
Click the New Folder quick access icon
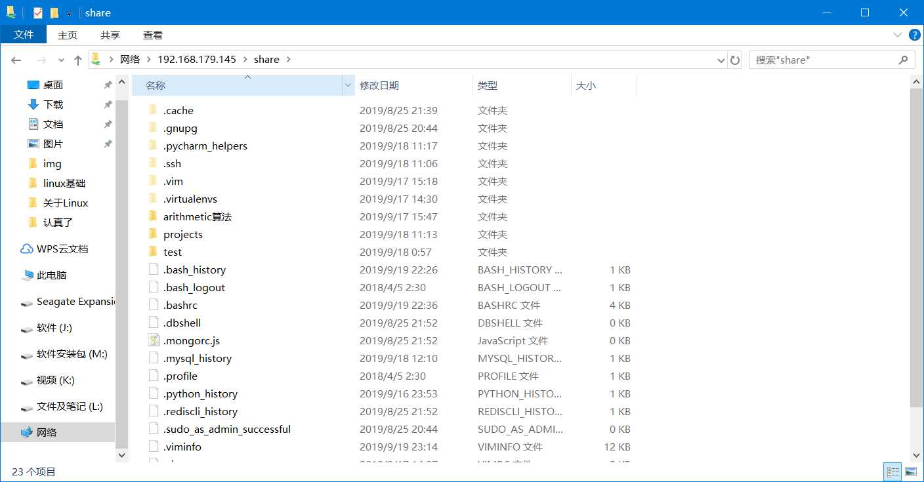(x=54, y=12)
